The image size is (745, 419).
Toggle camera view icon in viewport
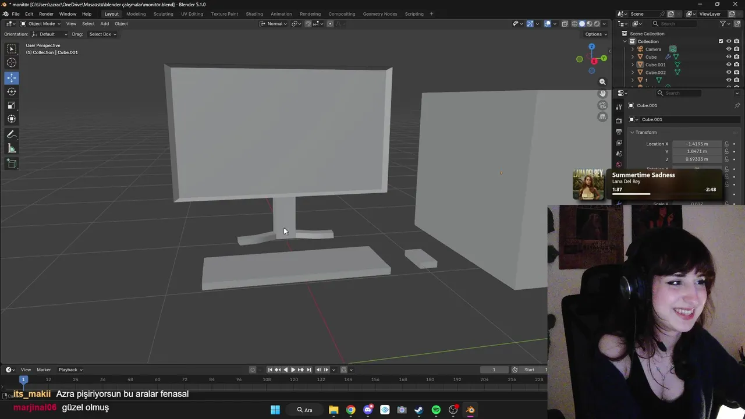point(602,105)
